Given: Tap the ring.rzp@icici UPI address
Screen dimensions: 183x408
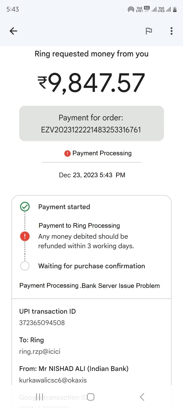Looking at the screenshot, I should [40, 351].
